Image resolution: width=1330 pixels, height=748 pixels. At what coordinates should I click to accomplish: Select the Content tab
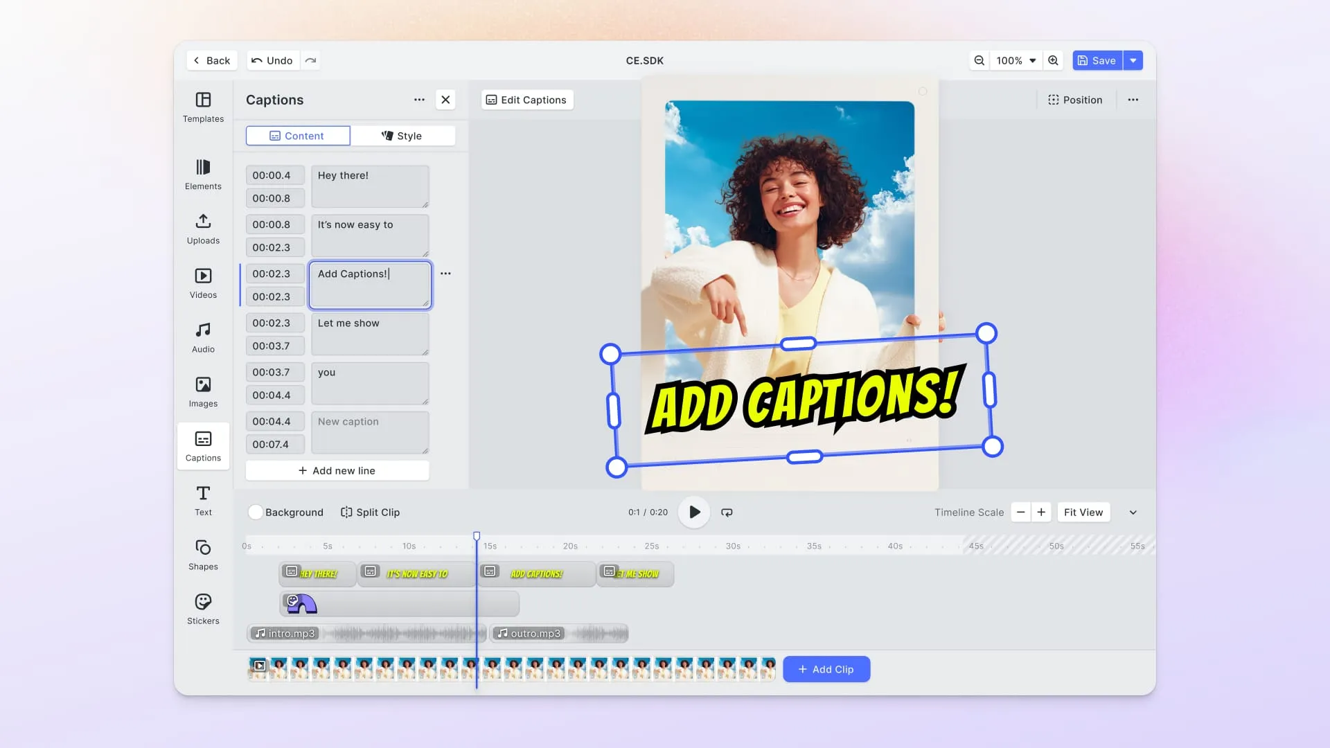coord(298,136)
